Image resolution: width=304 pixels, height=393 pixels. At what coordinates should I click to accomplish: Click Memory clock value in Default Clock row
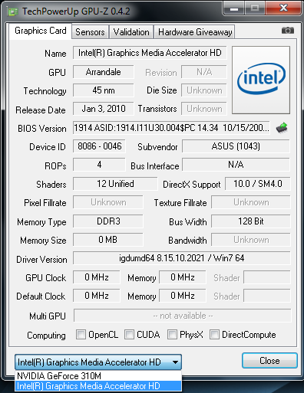(x=183, y=296)
